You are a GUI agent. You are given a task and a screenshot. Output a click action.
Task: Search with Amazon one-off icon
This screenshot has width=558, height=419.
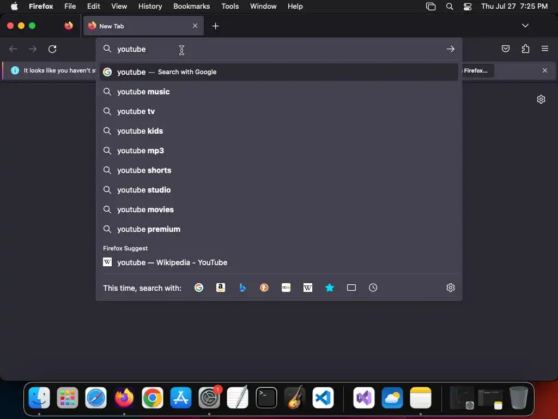point(221,288)
